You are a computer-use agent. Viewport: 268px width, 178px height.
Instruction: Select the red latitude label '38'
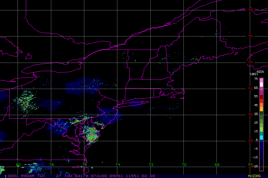[x=250, y=141]
